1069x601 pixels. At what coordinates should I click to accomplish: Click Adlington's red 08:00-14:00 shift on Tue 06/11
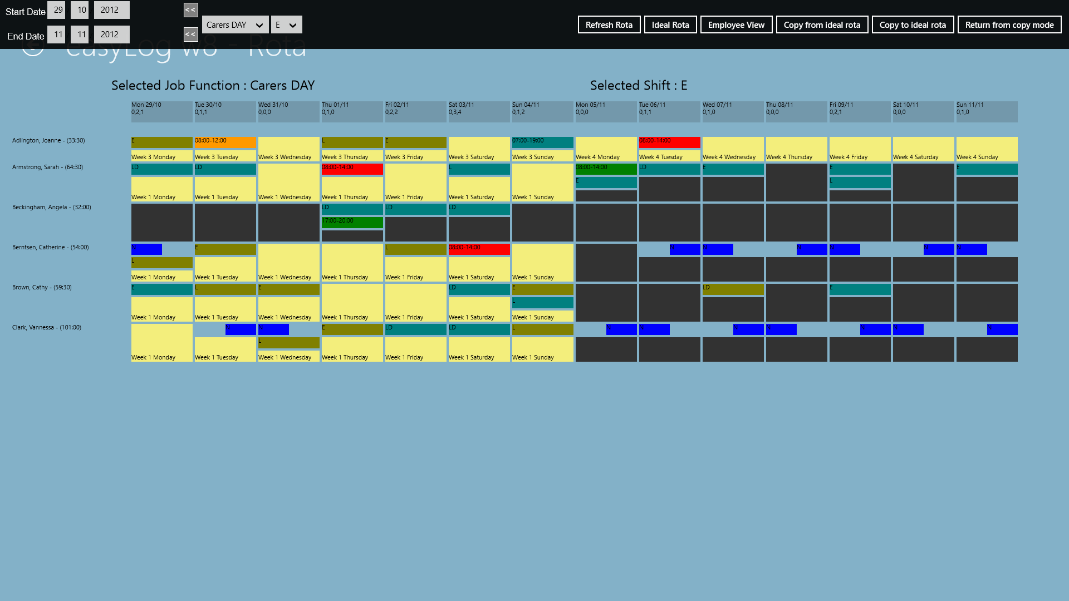coord(670,142)
